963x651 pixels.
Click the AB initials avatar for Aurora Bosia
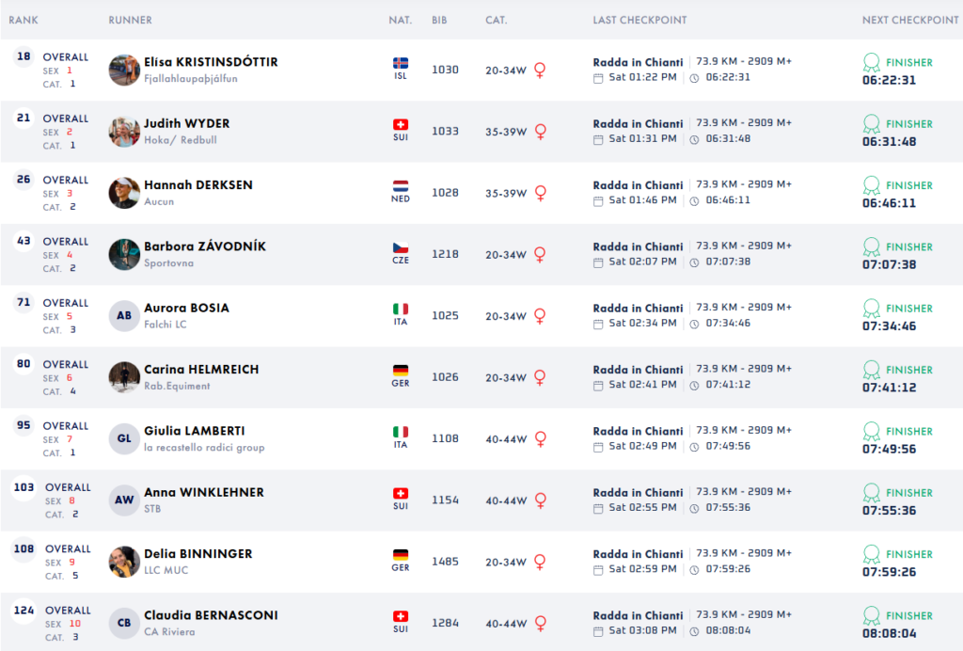124,316
